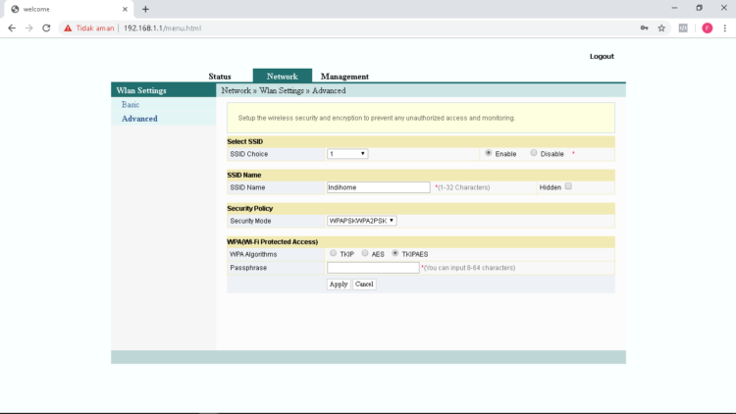
Task: Go to Basic Wlan settings
Action: click(x=131, y=104)
